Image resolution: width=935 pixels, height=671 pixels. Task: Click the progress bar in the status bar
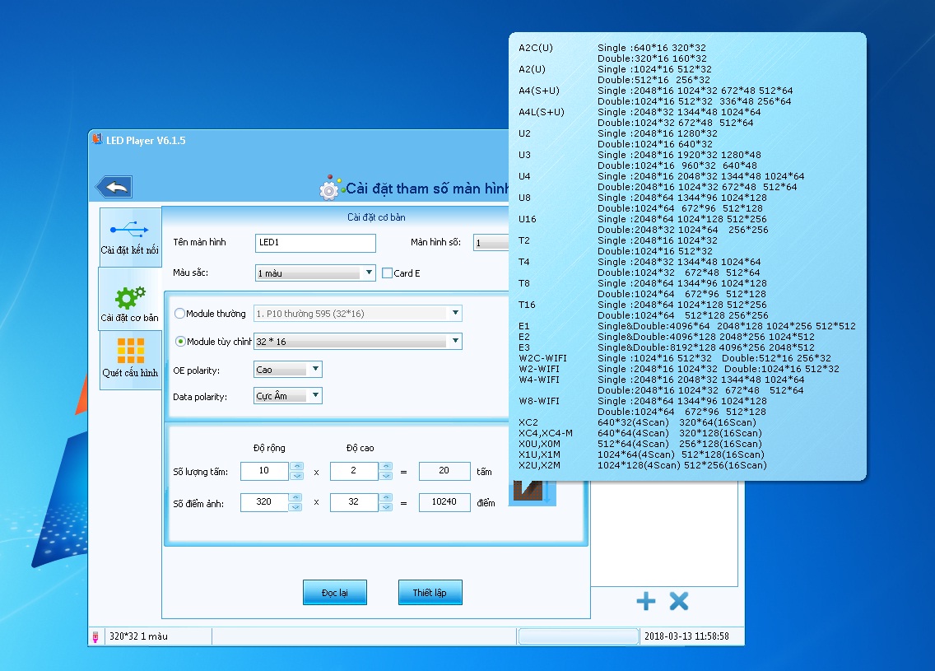point(578,636)
